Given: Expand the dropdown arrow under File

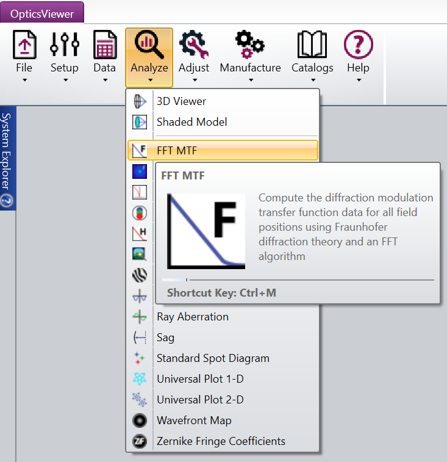Looking at the screenshot, I should click(24, 80).
